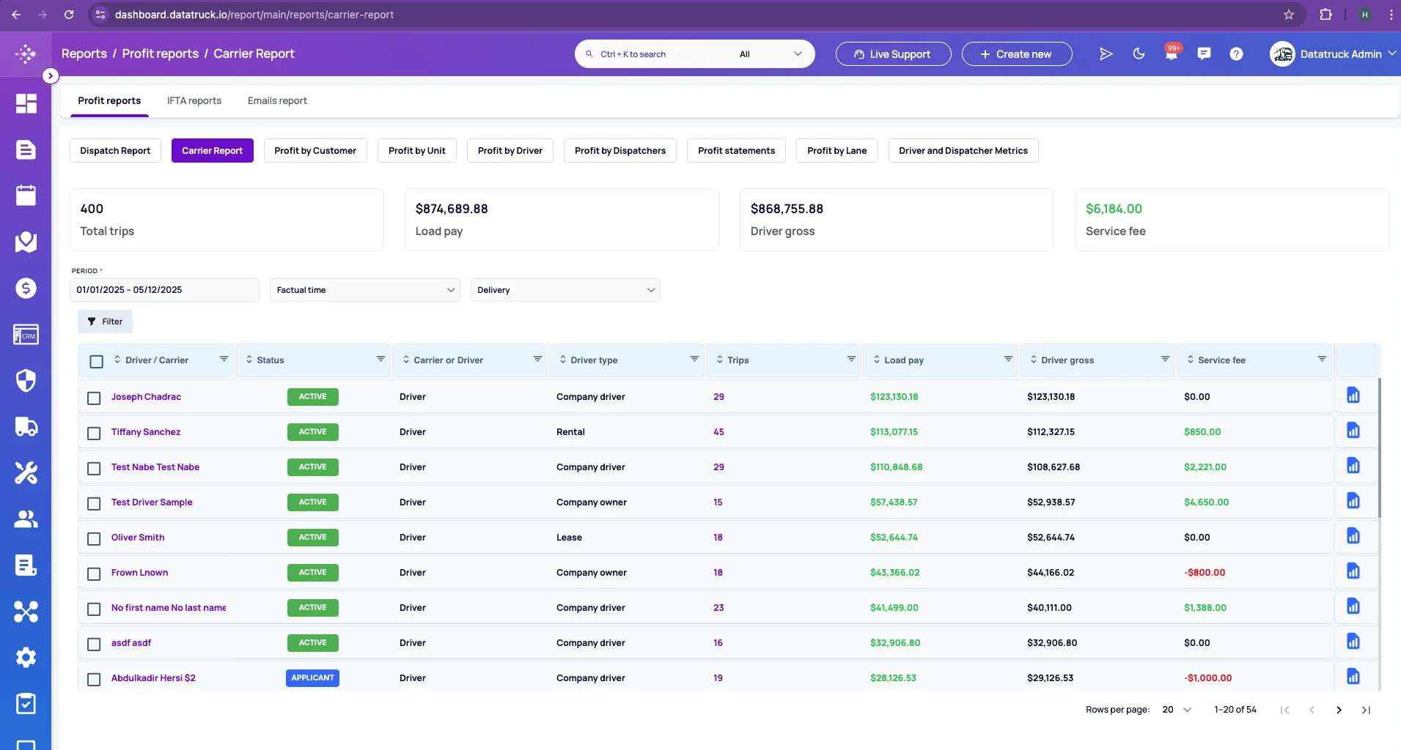Click the help question mark icon
1401x750 pixels.
tap(1236, 53)
